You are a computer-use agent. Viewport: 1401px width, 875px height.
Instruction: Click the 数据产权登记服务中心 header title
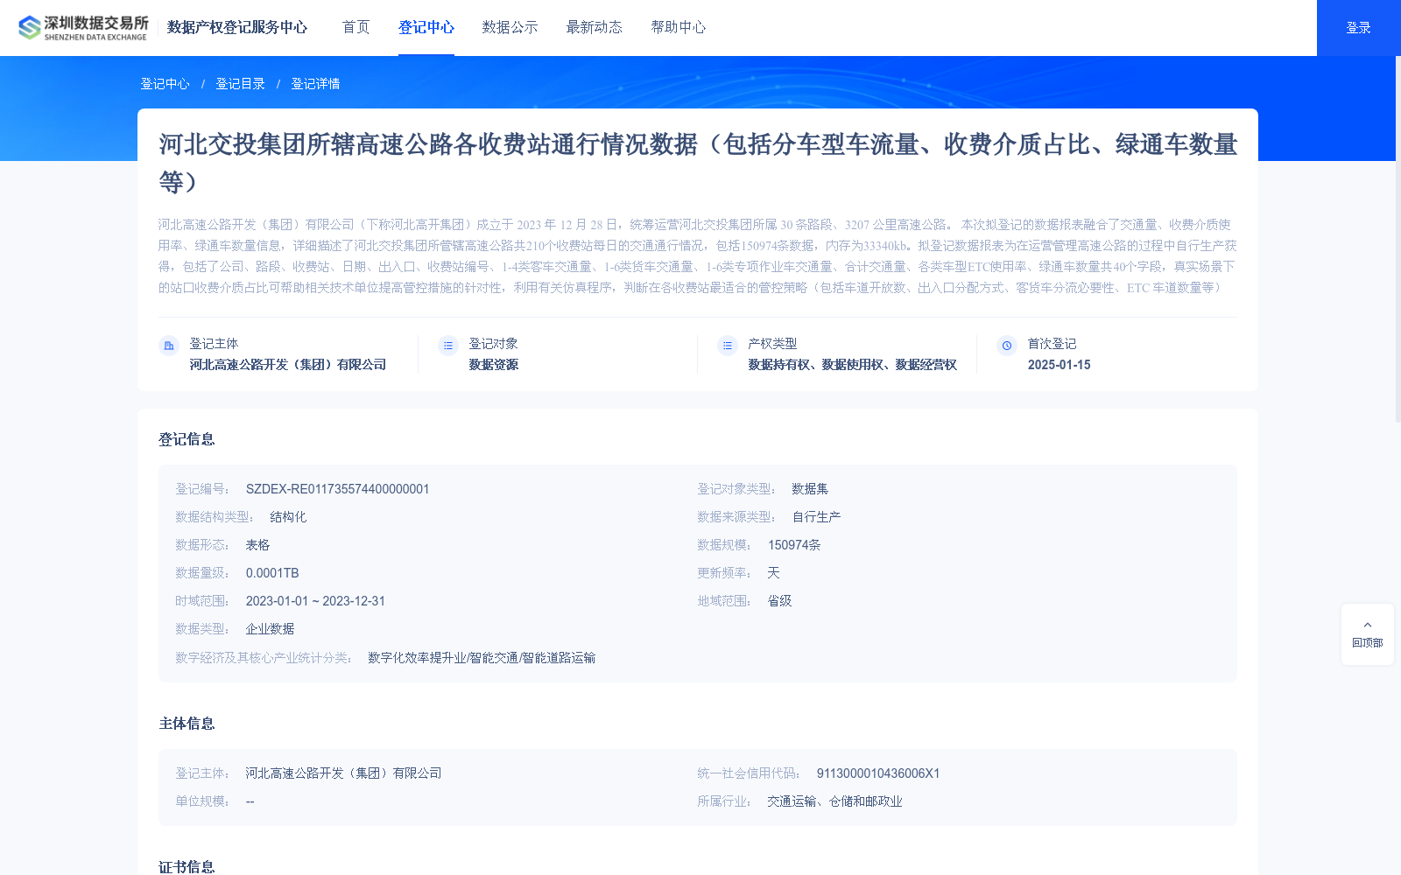[237, 27]
